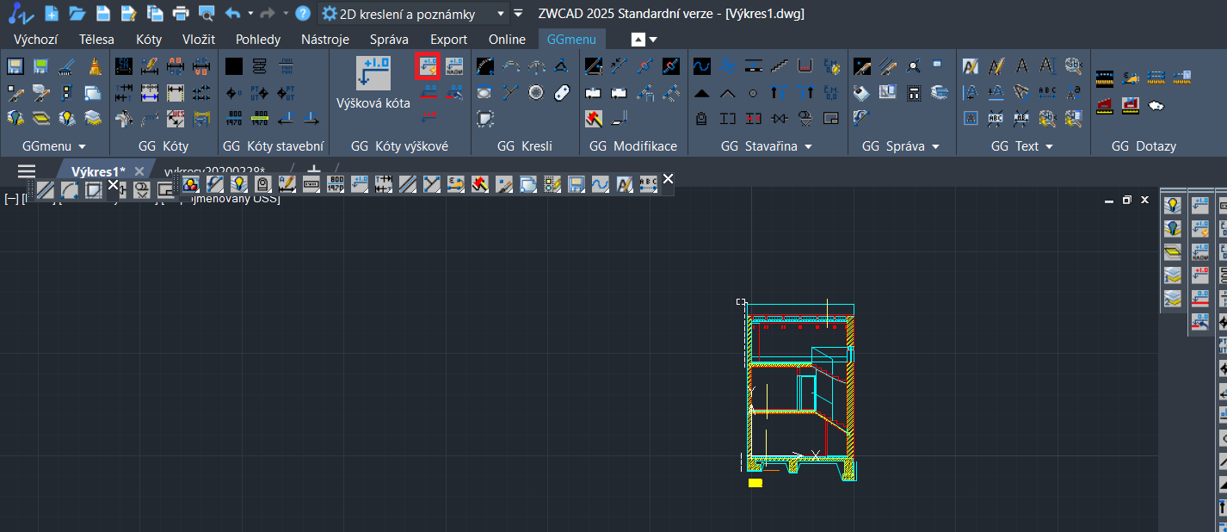Click the [–] viewport control in drawing corner
The width and height of the screenshot is (1227, 532).
pyautogui.click(x=10, y=199)
